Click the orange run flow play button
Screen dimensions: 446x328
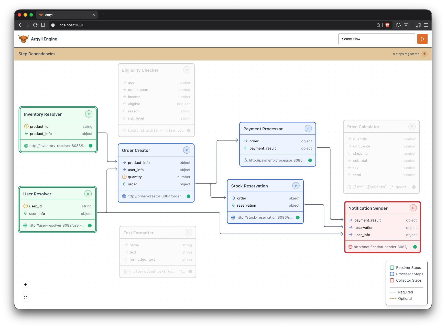(x=422, y=39)
